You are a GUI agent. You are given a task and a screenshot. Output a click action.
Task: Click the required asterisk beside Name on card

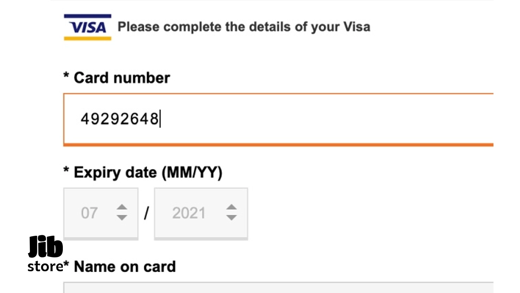(66, 265)
